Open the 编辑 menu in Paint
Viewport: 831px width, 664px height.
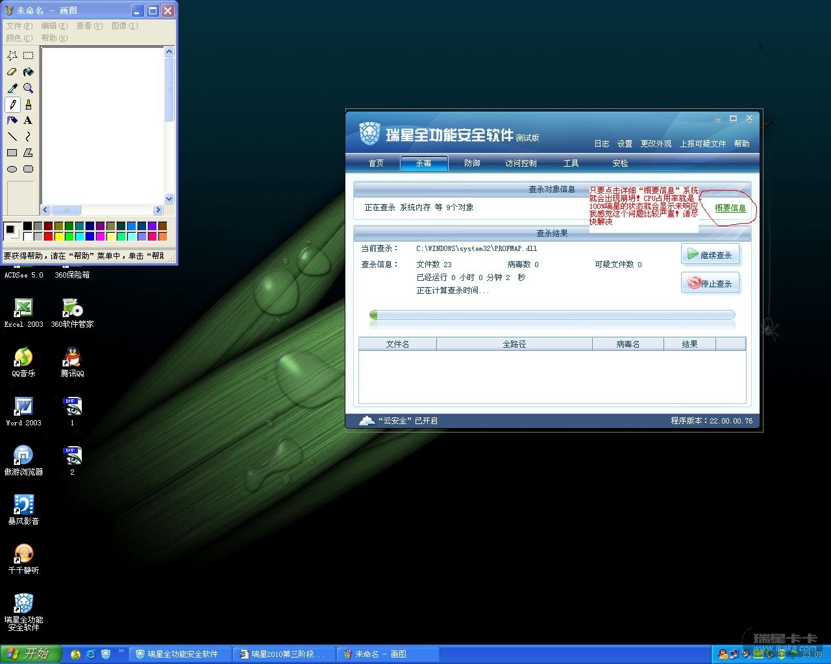[x=54, y=26]
